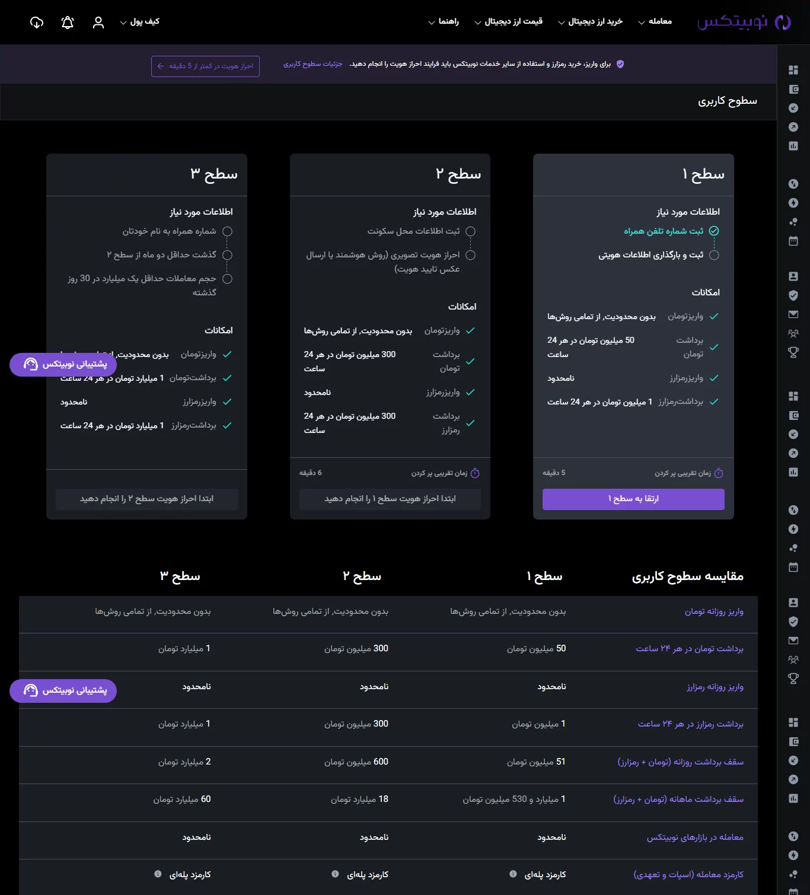Click checkmark beside Level 3 'برداشت‌تومان'
Screen dimensions: 810x895
pyautogui.click(x=227, y=378)
